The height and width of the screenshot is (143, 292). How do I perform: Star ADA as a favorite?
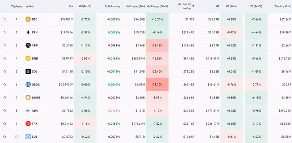click(5, 111)
